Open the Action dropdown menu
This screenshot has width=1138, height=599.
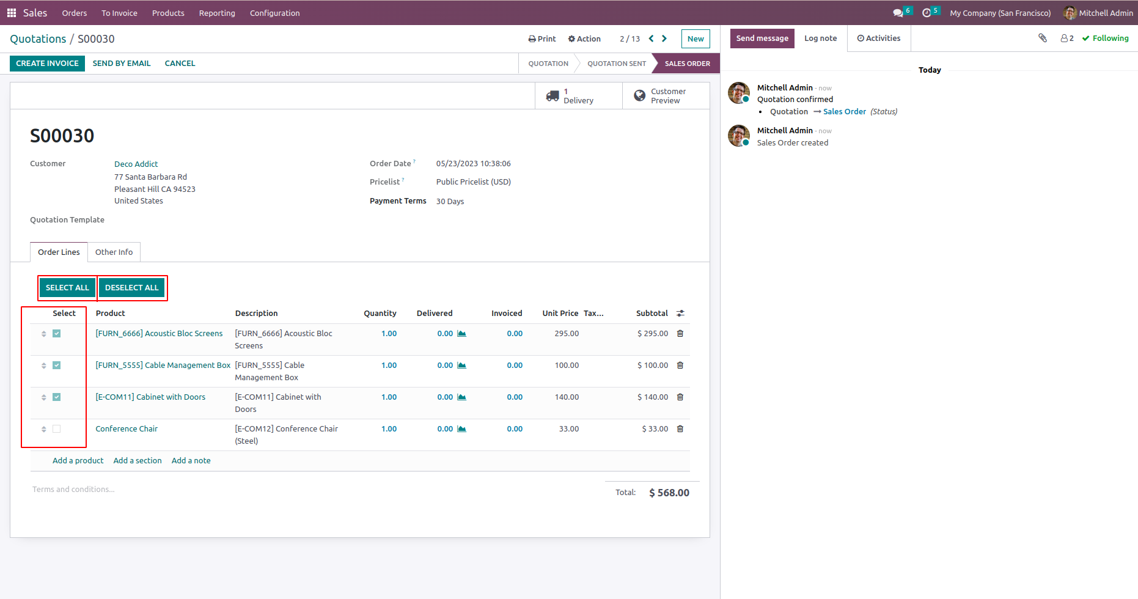pos(584,39)
